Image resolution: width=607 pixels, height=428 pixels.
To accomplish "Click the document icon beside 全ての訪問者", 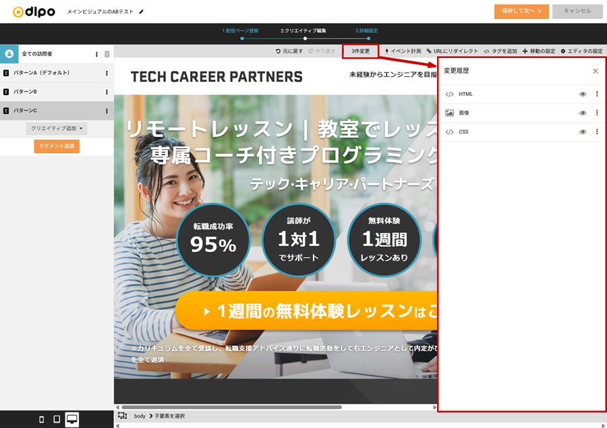I will (107, 54).
